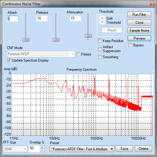Uncheck Update Spectrum Display
Viewport: 157px width, 157px height.
point(9,60)
